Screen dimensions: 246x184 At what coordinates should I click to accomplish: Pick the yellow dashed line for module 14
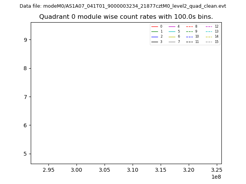coord(209,36)
